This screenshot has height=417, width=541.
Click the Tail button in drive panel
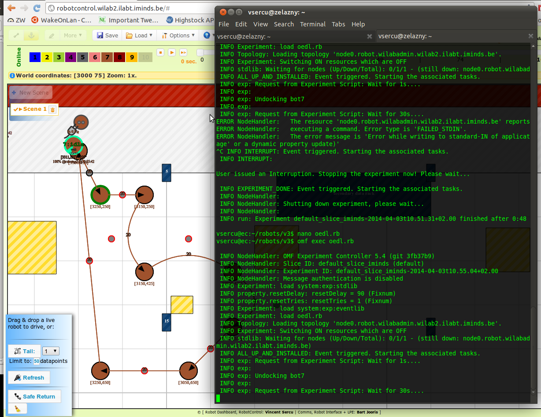pyautogui.click(x=24, y=351)
